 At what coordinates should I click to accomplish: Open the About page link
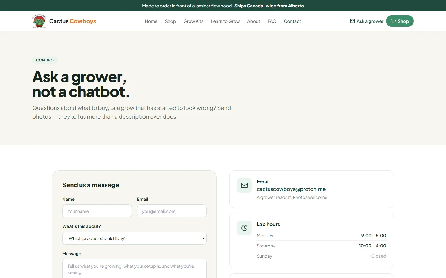(x=253, y=21)
